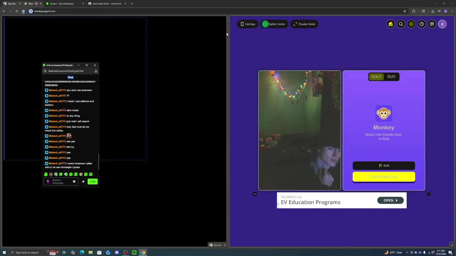
Task: Open the chromewebstore extensions link in chat
Action: pyautogui.click(x=70, y=83)
